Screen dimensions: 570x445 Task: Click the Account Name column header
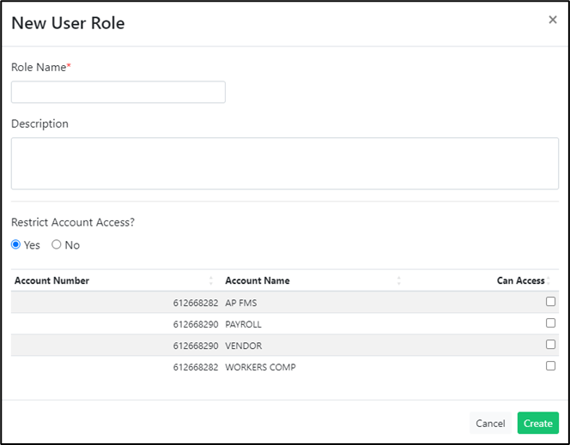click(x=258, y=280)
